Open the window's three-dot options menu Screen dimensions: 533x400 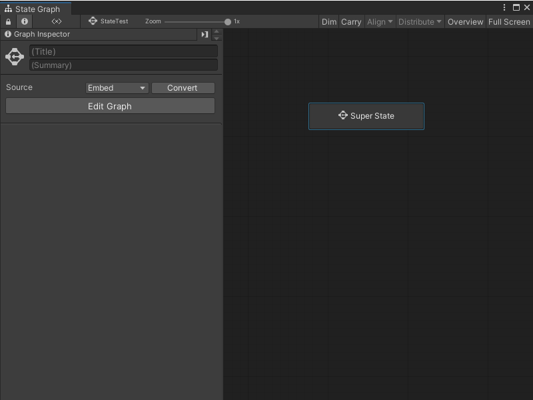[x=504, y=7]
